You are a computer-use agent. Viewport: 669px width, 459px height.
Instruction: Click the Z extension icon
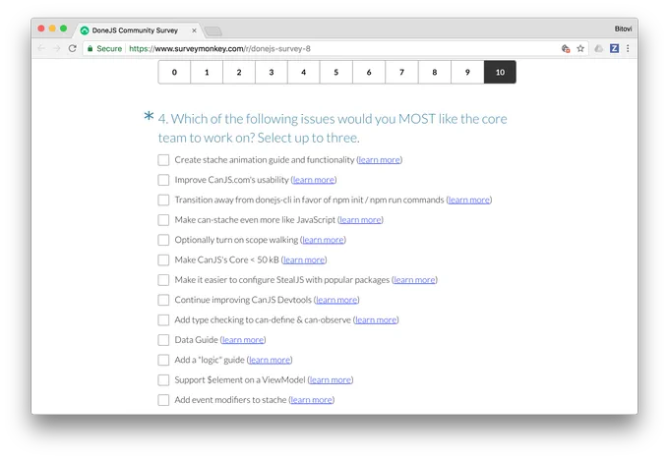click(614, 48)
